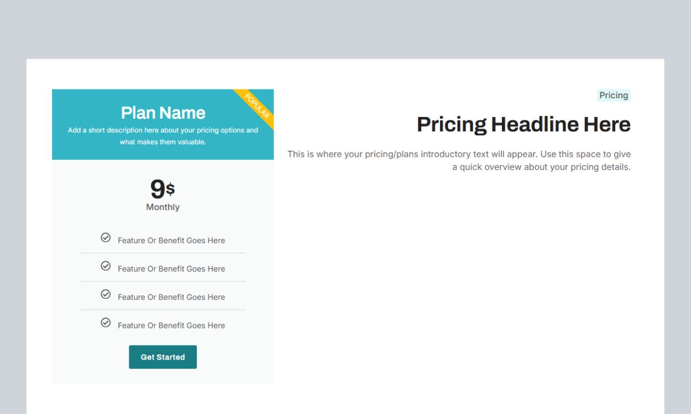Image resolution: width=691 pixels, height=414 pixels.
Task: Select the large price number 9
Action: [x=157, y=189]
